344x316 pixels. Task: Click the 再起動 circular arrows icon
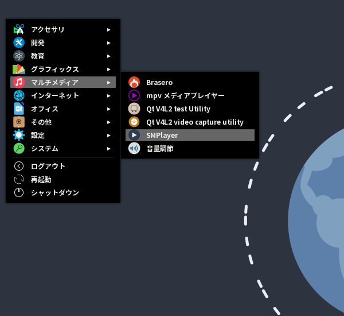[19, 179]
